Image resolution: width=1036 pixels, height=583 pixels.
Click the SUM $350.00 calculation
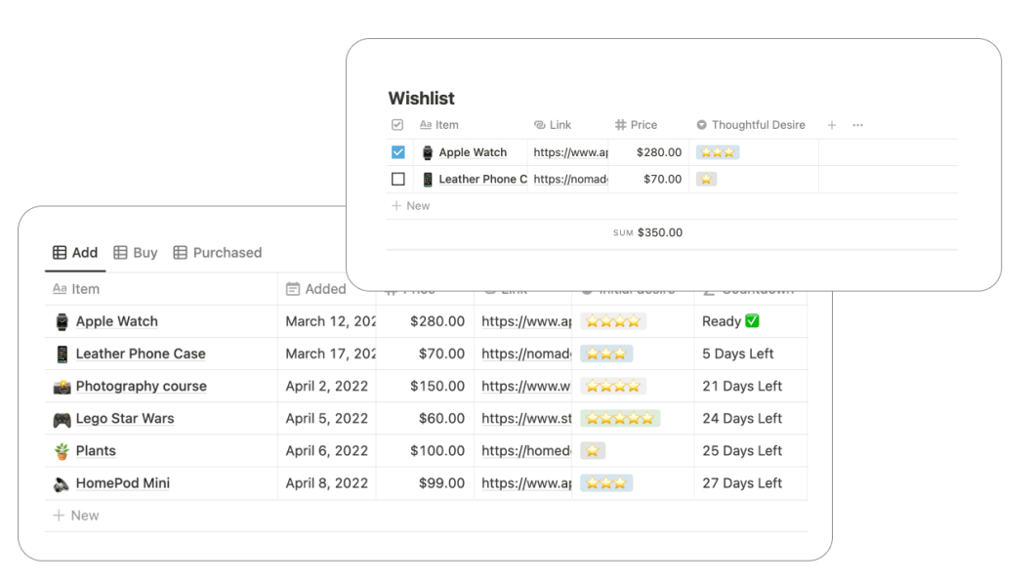point(647,232)
